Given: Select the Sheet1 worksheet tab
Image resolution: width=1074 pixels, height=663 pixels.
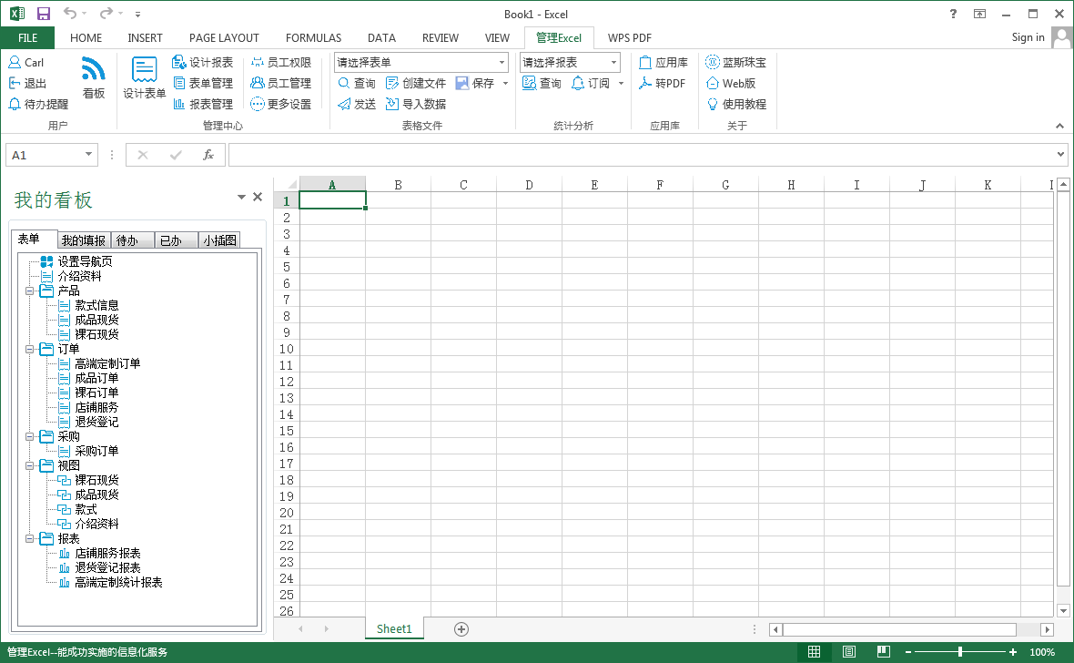Looking at the screenshot, I should click(x=394, y=628).
